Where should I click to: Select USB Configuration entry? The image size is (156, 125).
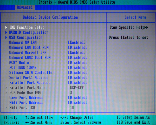pos(26,37)
